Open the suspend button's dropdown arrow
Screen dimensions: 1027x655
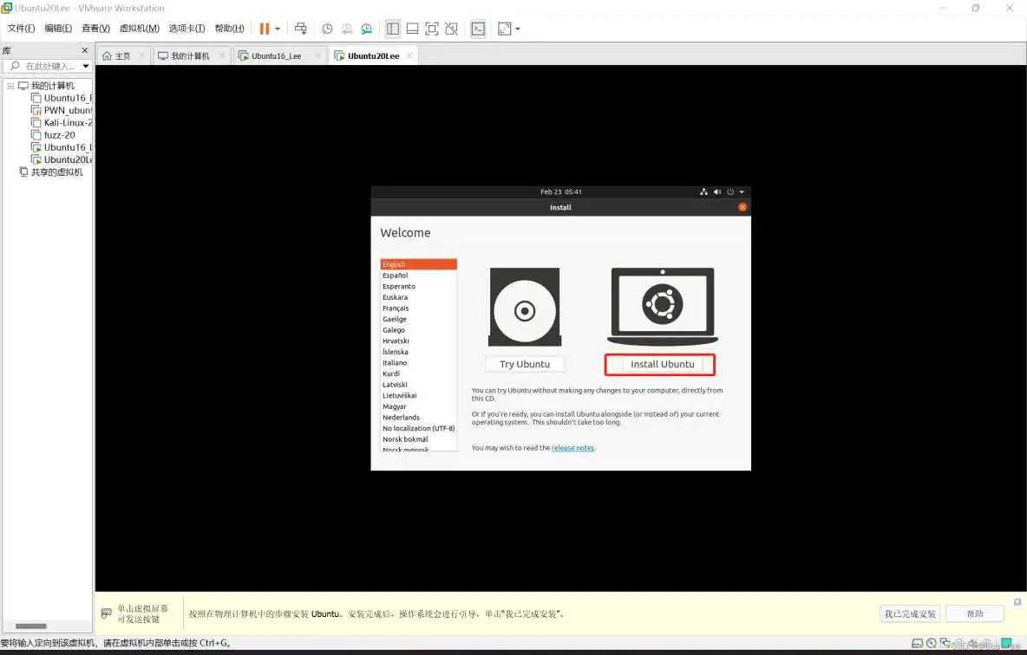click(x=276, y=29)
